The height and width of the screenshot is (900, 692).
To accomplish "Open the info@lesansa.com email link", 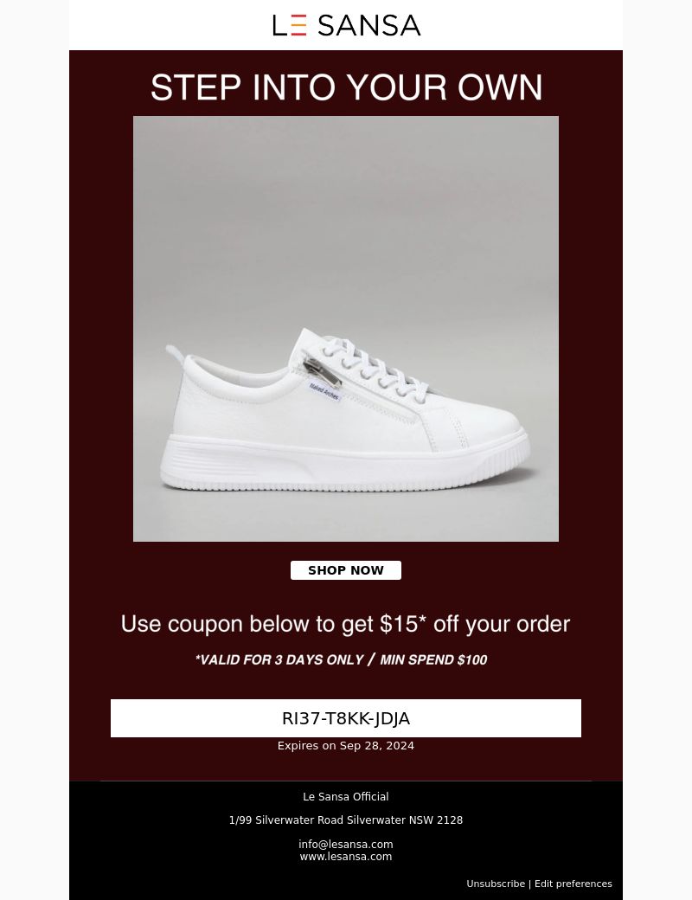I will point(346,845).
